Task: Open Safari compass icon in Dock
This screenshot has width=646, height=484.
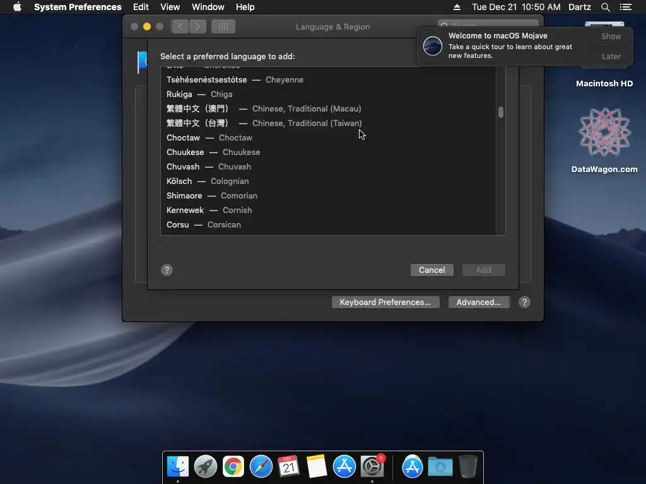Action: coord(261,466)
